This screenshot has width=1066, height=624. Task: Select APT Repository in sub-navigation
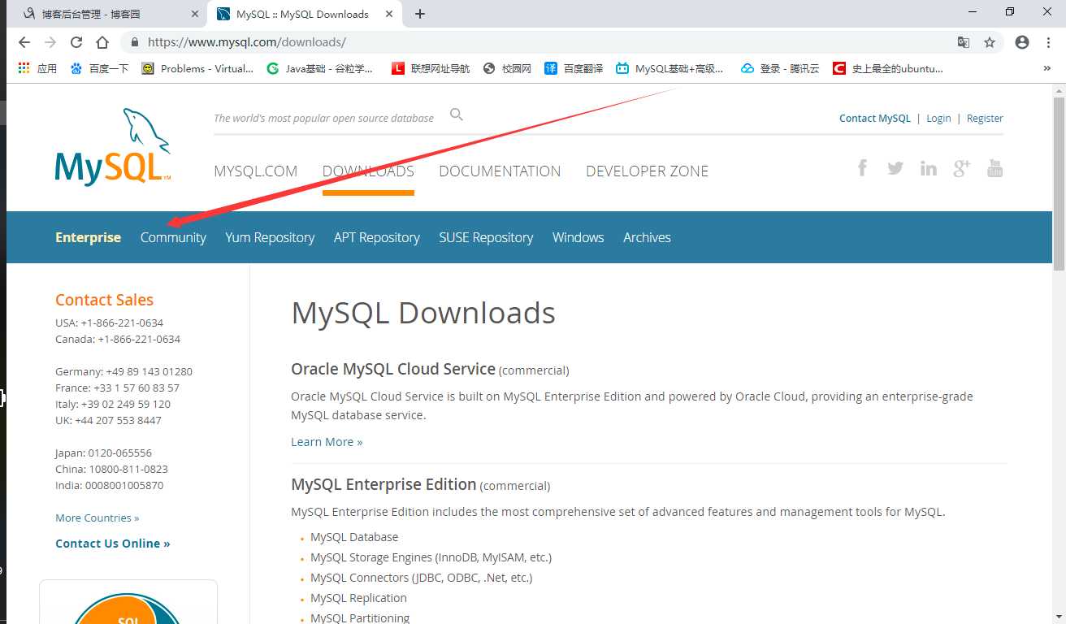coord(376,237)
